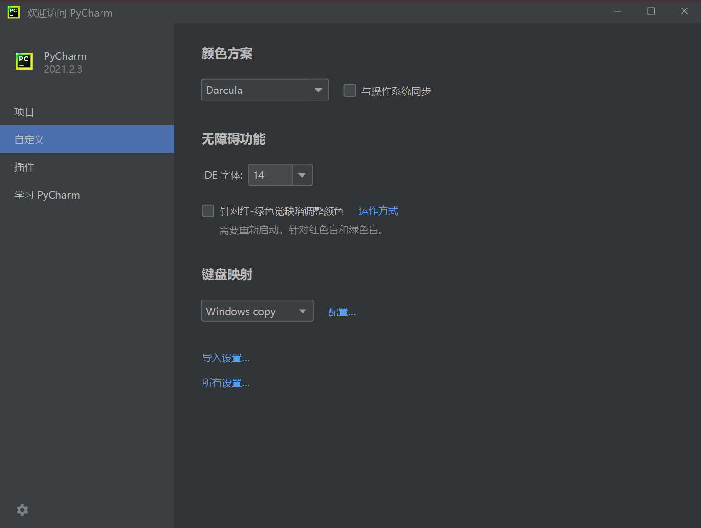Screen dimensions: 701x528
Task: Minimize the PyCharm welcome window
Action: (618, 11)
